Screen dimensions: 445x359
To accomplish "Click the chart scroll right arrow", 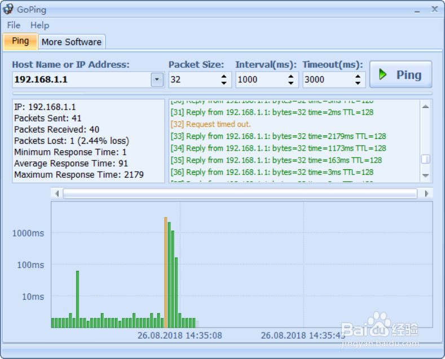I will [x=426, y=194].
